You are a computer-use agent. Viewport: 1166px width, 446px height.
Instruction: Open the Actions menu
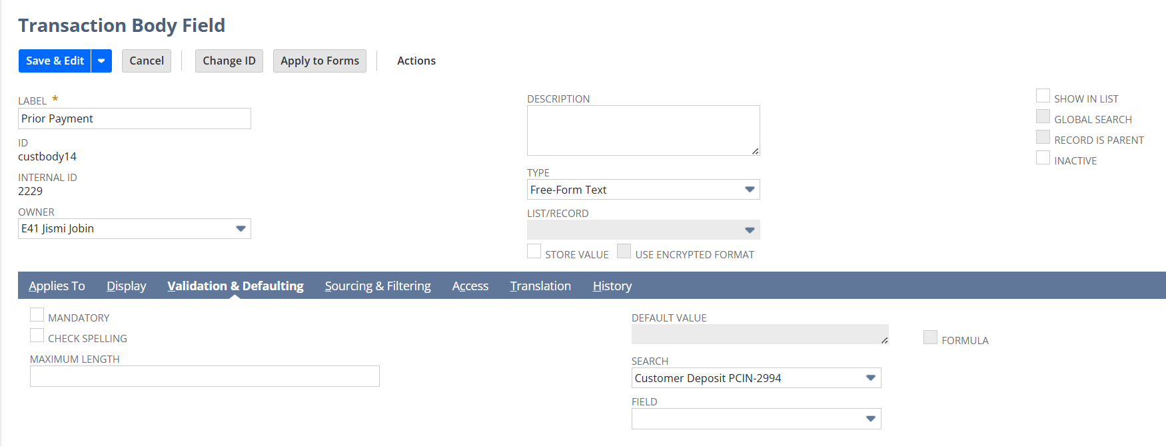416,61
